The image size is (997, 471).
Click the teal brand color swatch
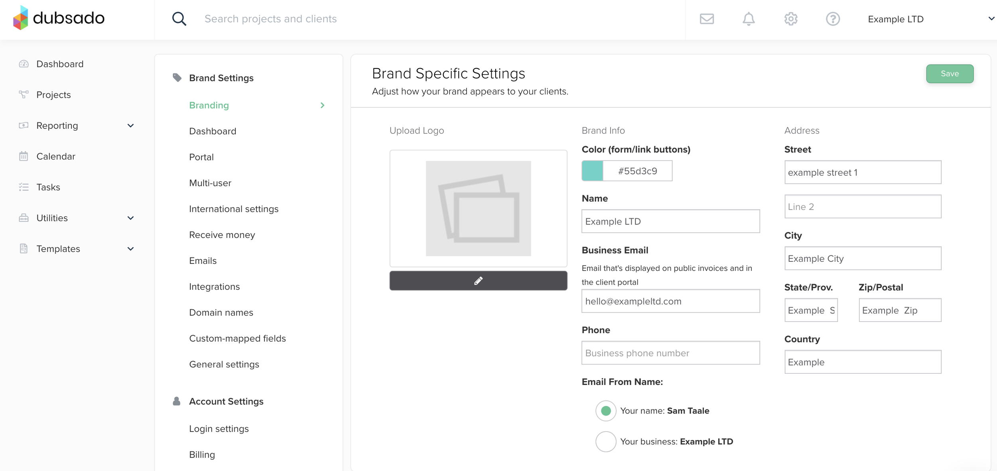tap(592, 171)
